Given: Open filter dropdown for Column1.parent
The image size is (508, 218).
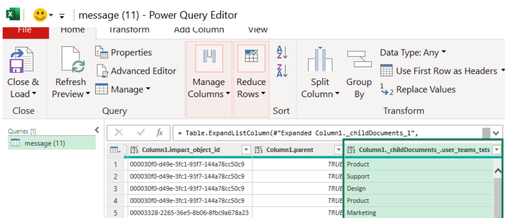Looking at the screenshot, I should [x=338, y=150].
